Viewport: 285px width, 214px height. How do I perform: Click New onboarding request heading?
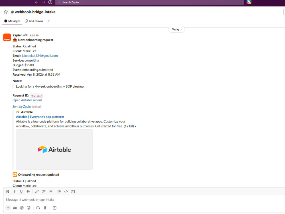click(x=36, y=40)
